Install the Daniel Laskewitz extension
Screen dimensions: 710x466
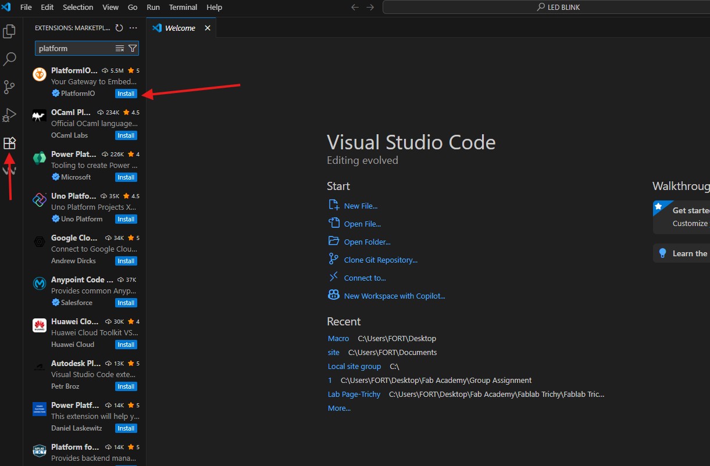click(126, 428)
